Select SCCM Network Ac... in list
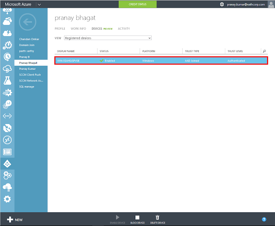Image resolution: width=275 pixels, height=226 pixels. click(x=31, y=80)
